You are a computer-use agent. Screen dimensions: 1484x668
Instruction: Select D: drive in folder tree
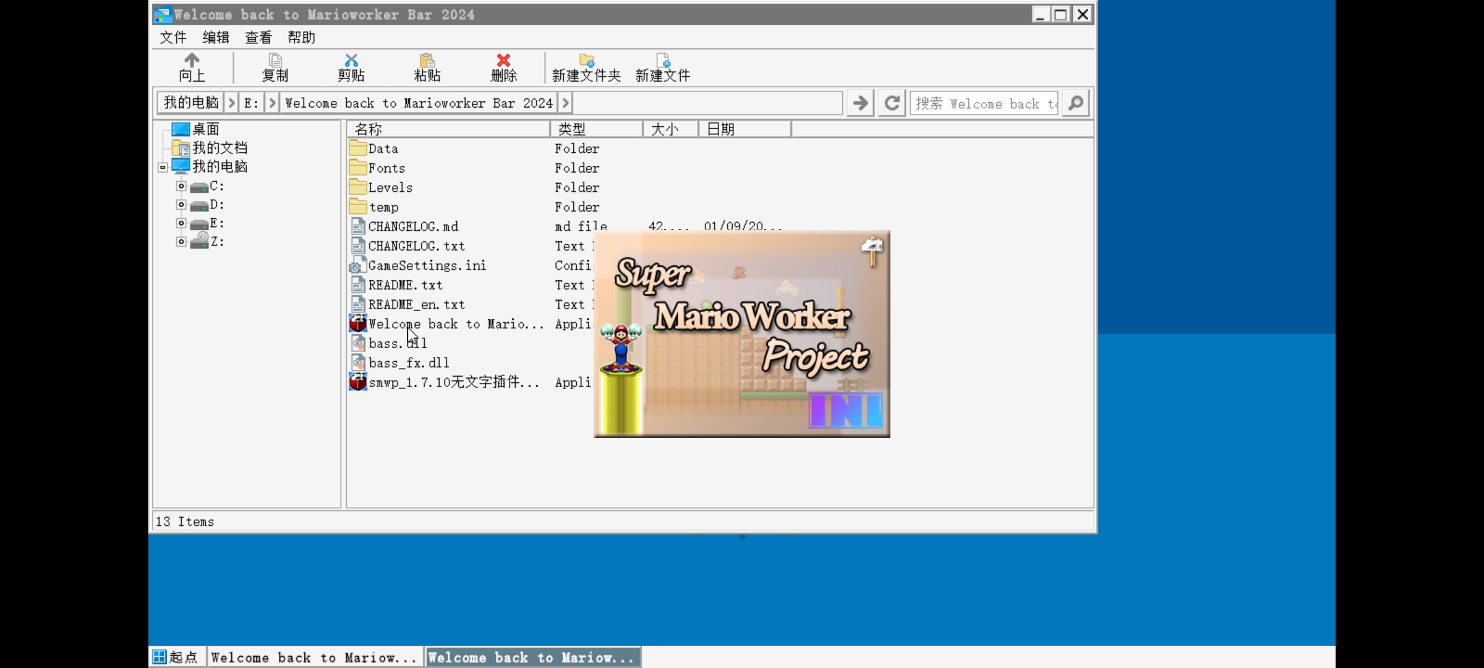pos(216,204)
